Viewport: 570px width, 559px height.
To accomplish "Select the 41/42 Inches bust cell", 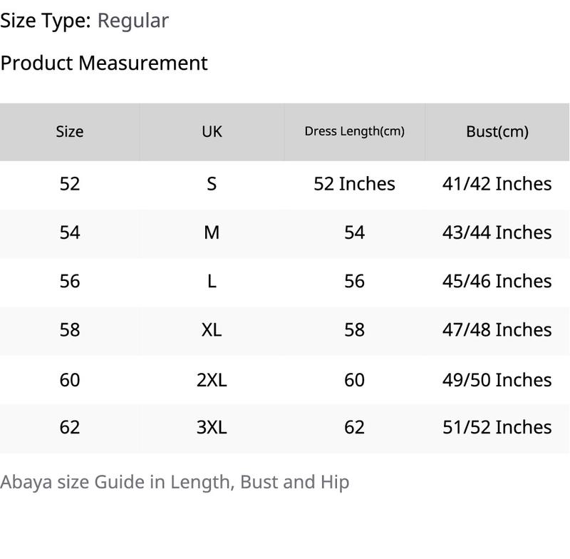I will pyautogui.click(x=497, y=184).
